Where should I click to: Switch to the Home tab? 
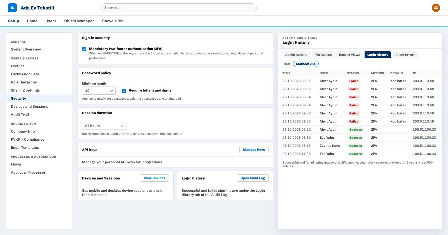[32, 21]
